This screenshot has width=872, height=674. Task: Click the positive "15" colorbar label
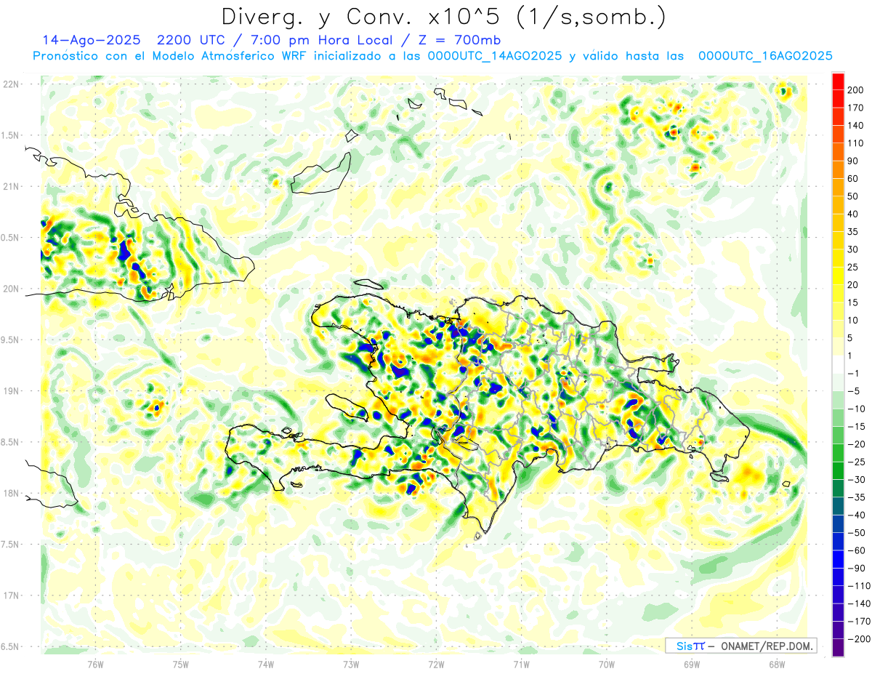854,302
